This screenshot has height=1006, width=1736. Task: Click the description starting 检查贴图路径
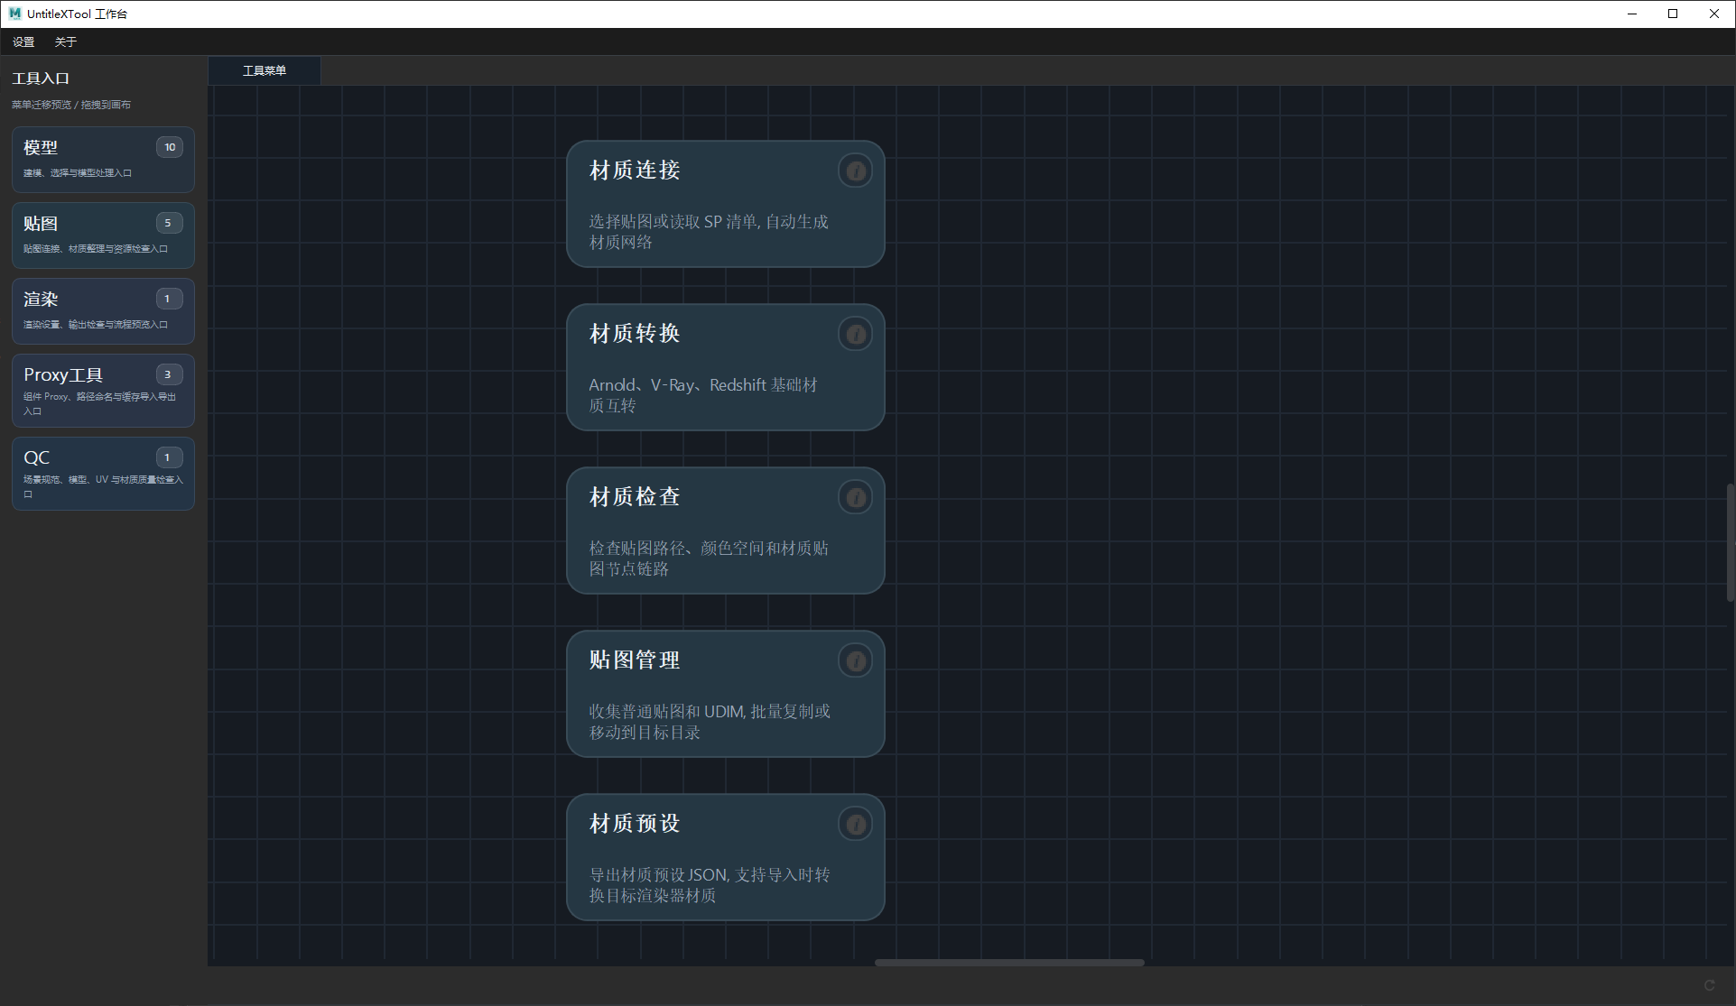[x=709, y=558]
